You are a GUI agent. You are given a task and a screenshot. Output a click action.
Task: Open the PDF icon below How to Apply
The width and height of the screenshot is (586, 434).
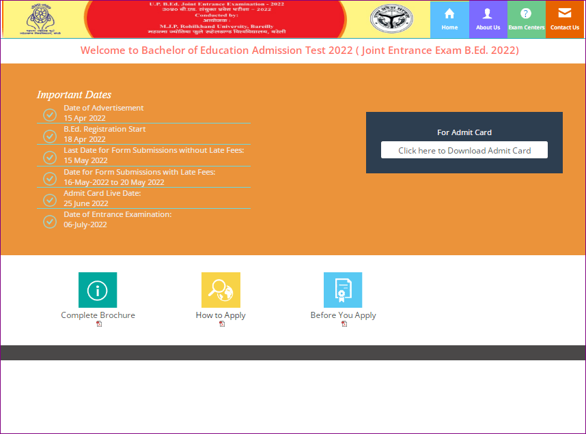tap(221, 325)
